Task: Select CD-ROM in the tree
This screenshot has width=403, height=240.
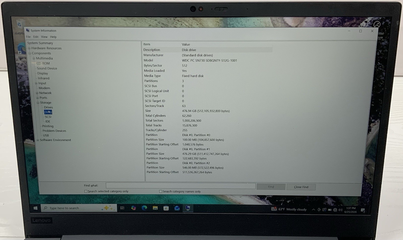Action: 43,63
